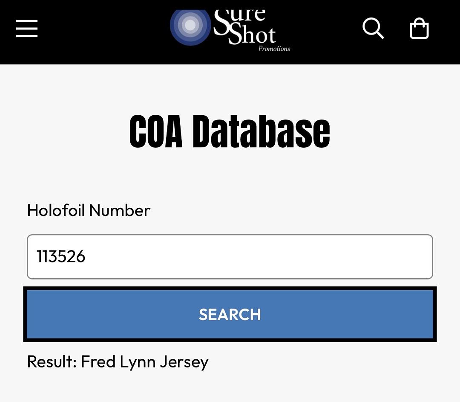The image size is (460, 402).
Task: Click the magnifying glass search icon
Action: [373, 29]
